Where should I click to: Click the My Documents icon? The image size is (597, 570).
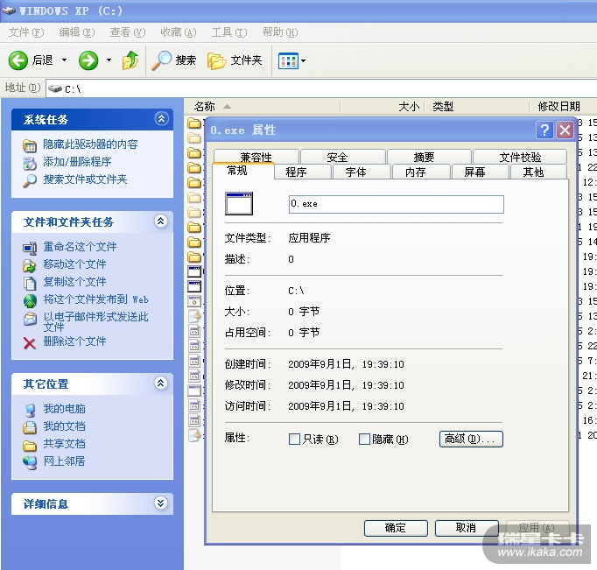click(29, 427)
